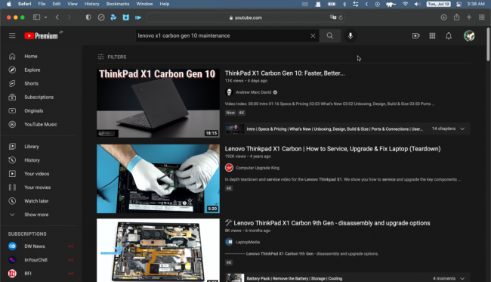
Task: Click the Wi-Fi status icon
Action: (405, 4)
